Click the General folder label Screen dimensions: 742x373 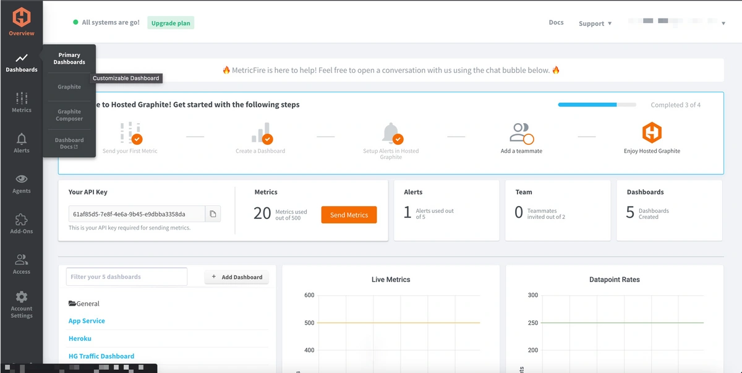(x=88, y=304)
